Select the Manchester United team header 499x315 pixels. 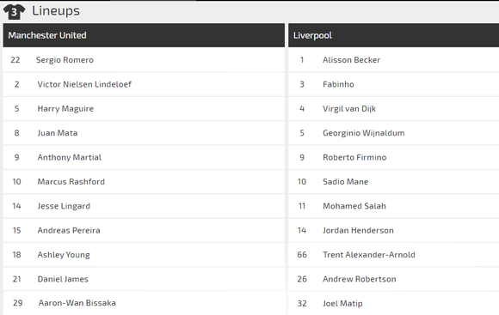(144, 35)
